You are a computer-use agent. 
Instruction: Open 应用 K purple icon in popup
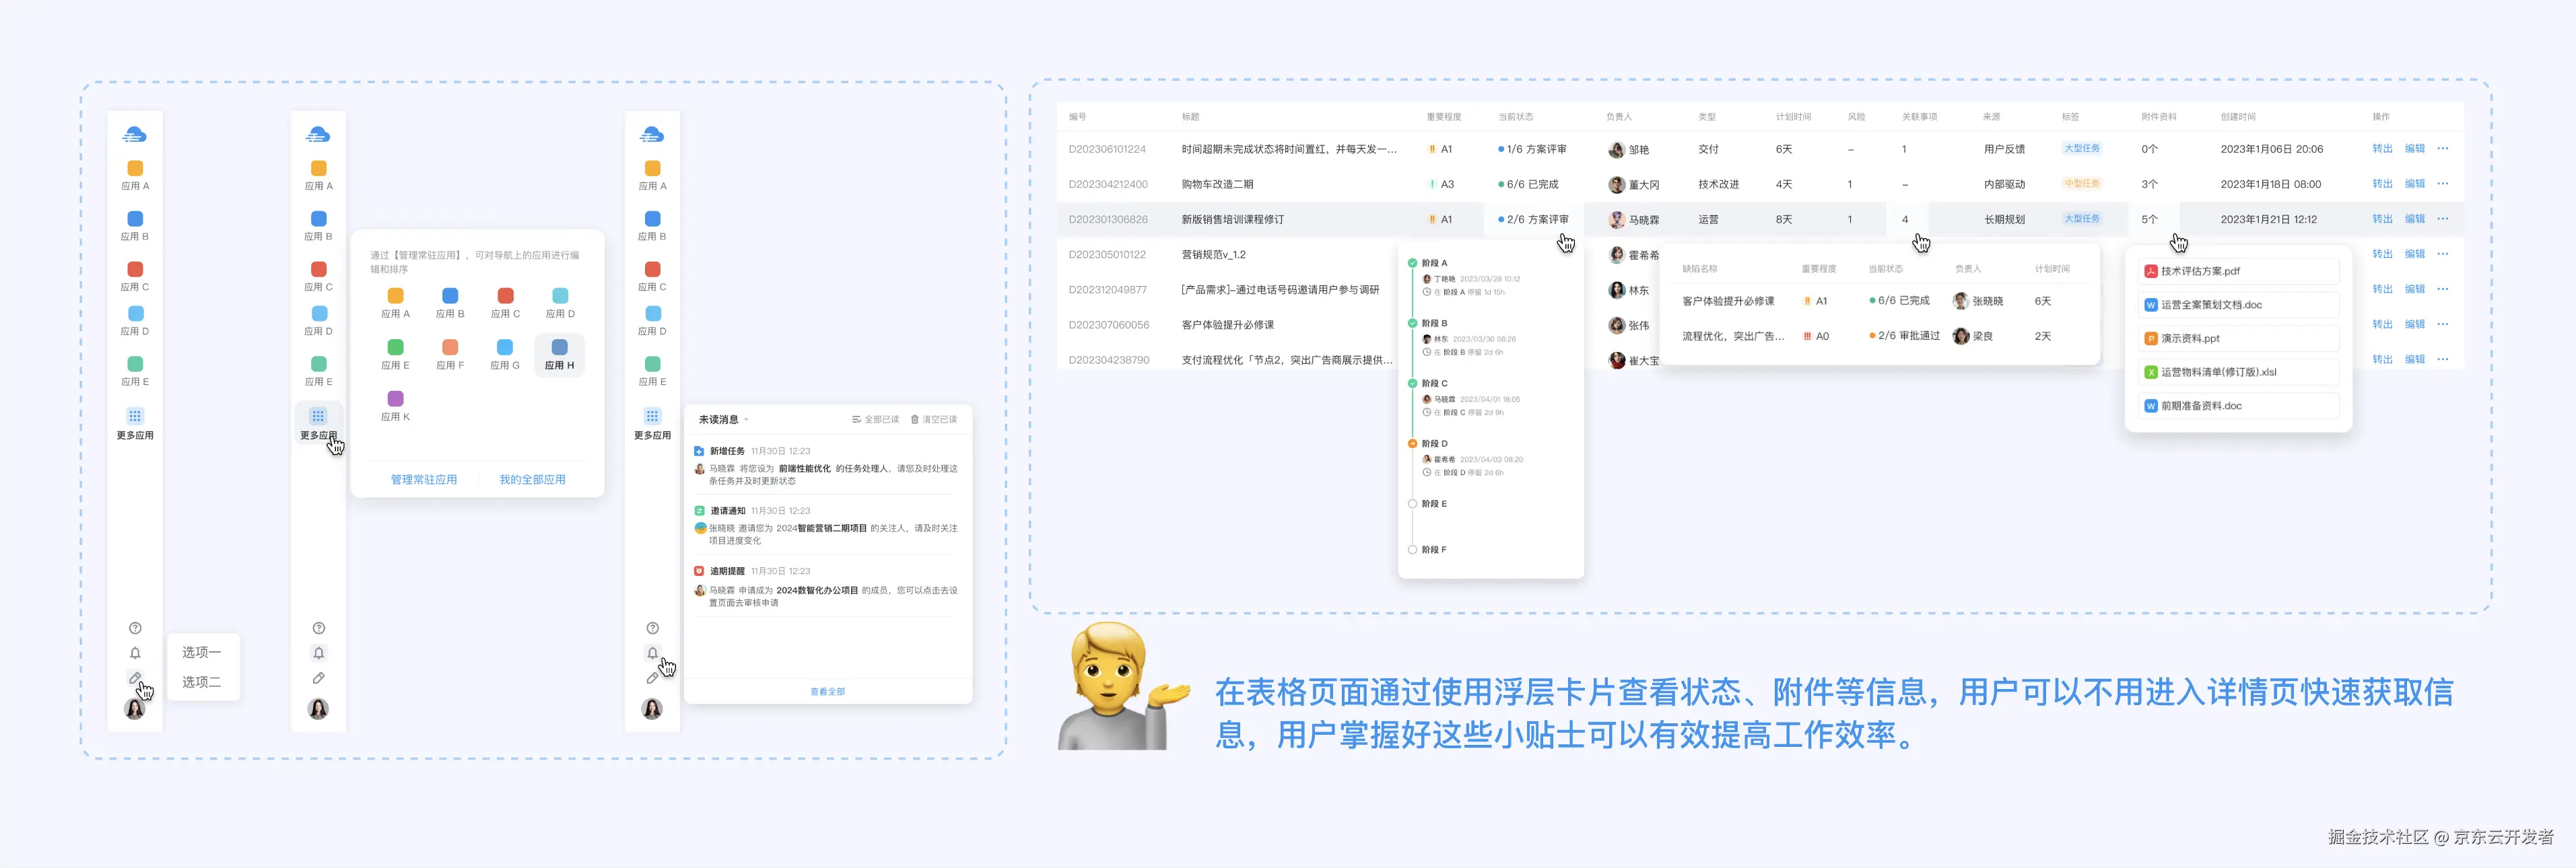pos(395,398)
